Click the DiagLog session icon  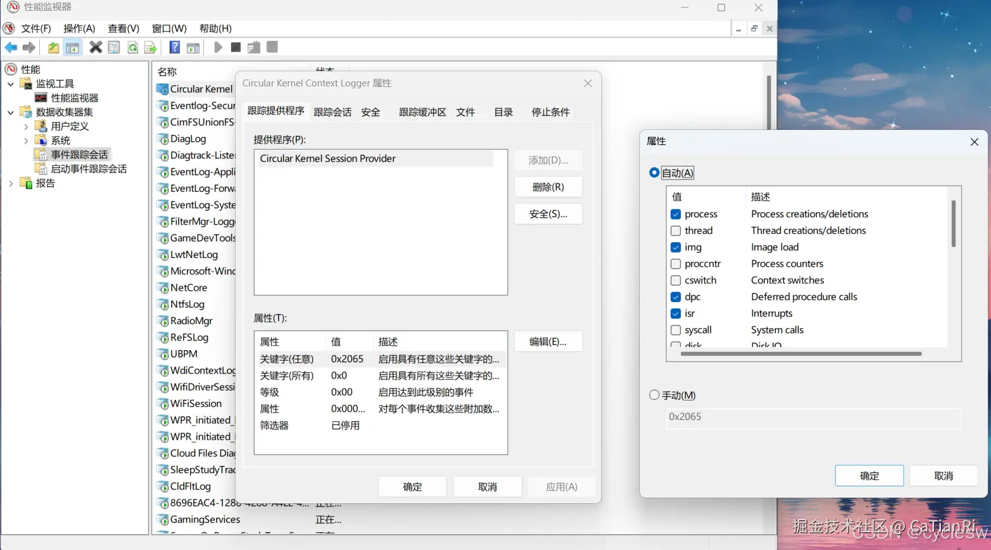click(163, 139)
